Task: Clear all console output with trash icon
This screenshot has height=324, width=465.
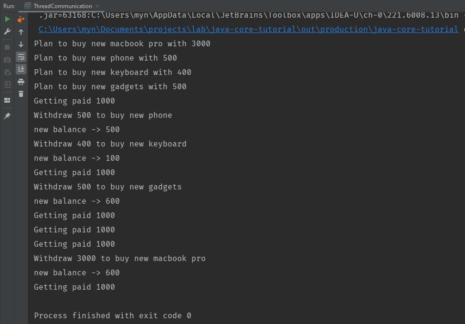Action: (x=21, y=94)
